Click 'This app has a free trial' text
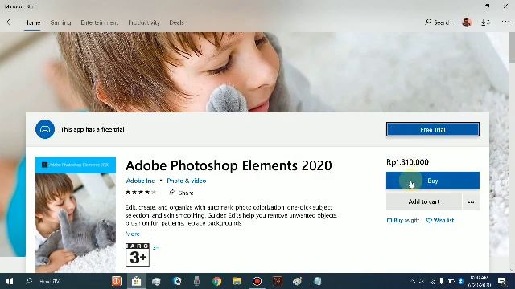 pyautogui.click(x=93, y=129)
